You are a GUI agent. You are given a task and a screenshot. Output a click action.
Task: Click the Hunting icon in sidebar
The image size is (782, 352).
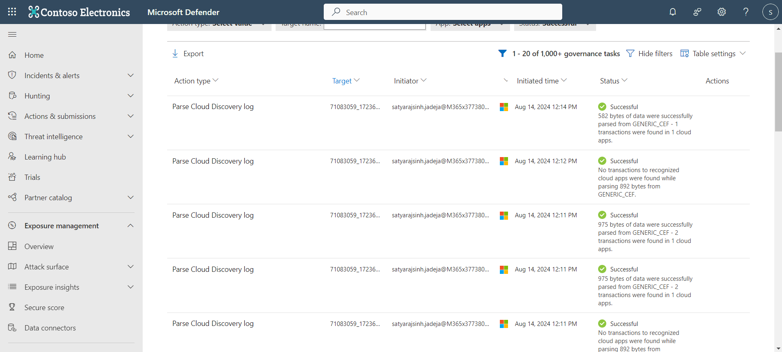[12, 95]
